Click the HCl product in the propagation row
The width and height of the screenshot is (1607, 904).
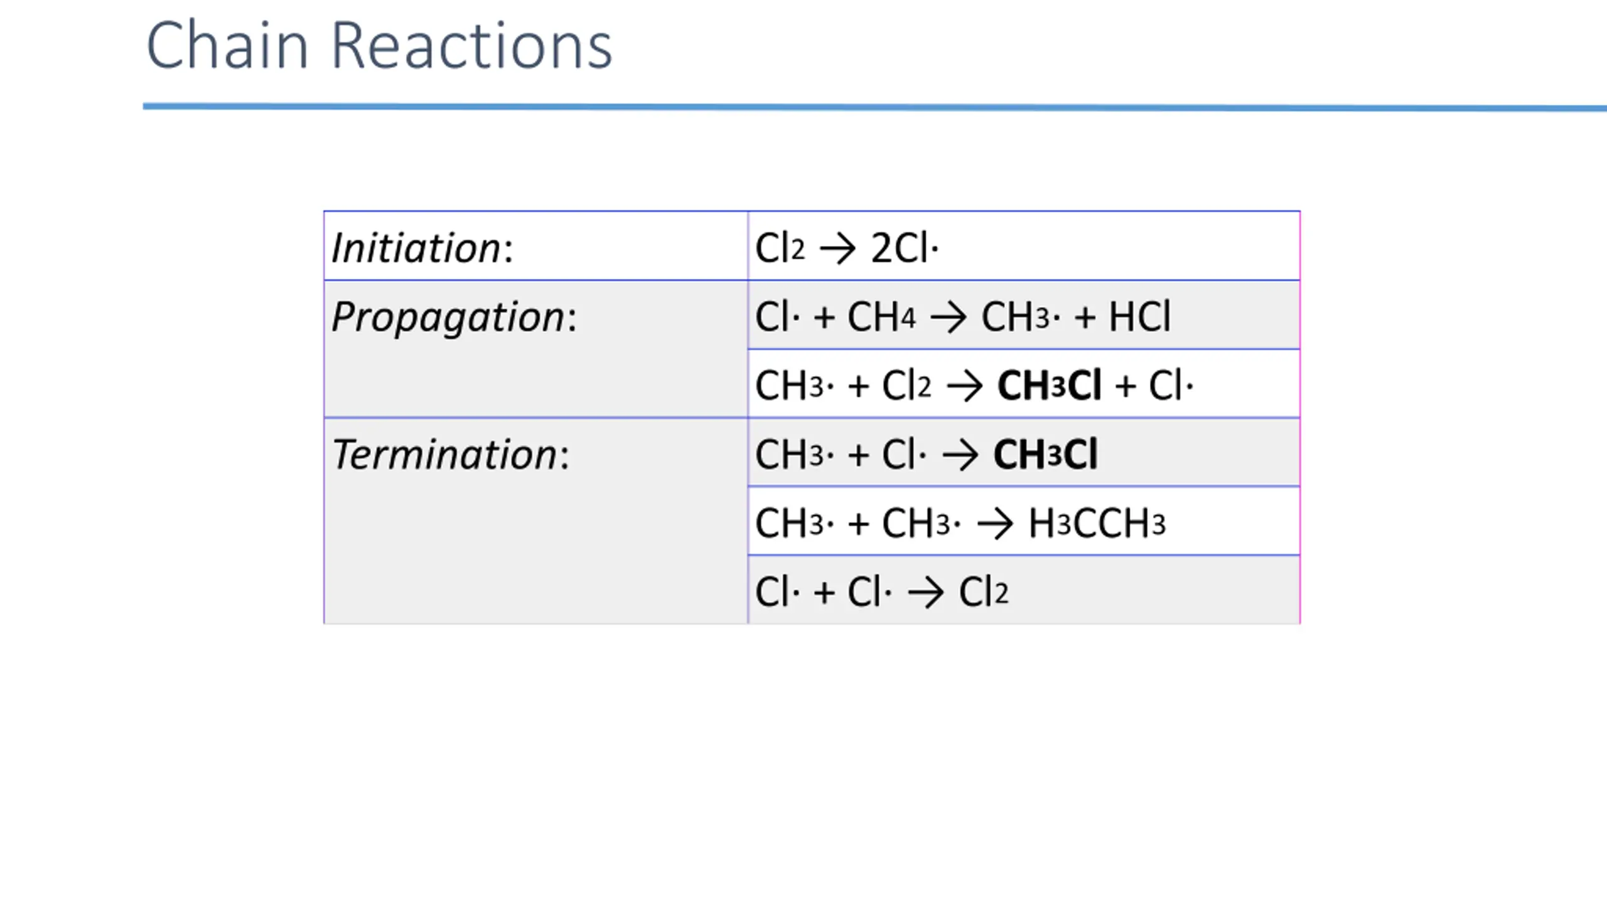point(1139,317)
